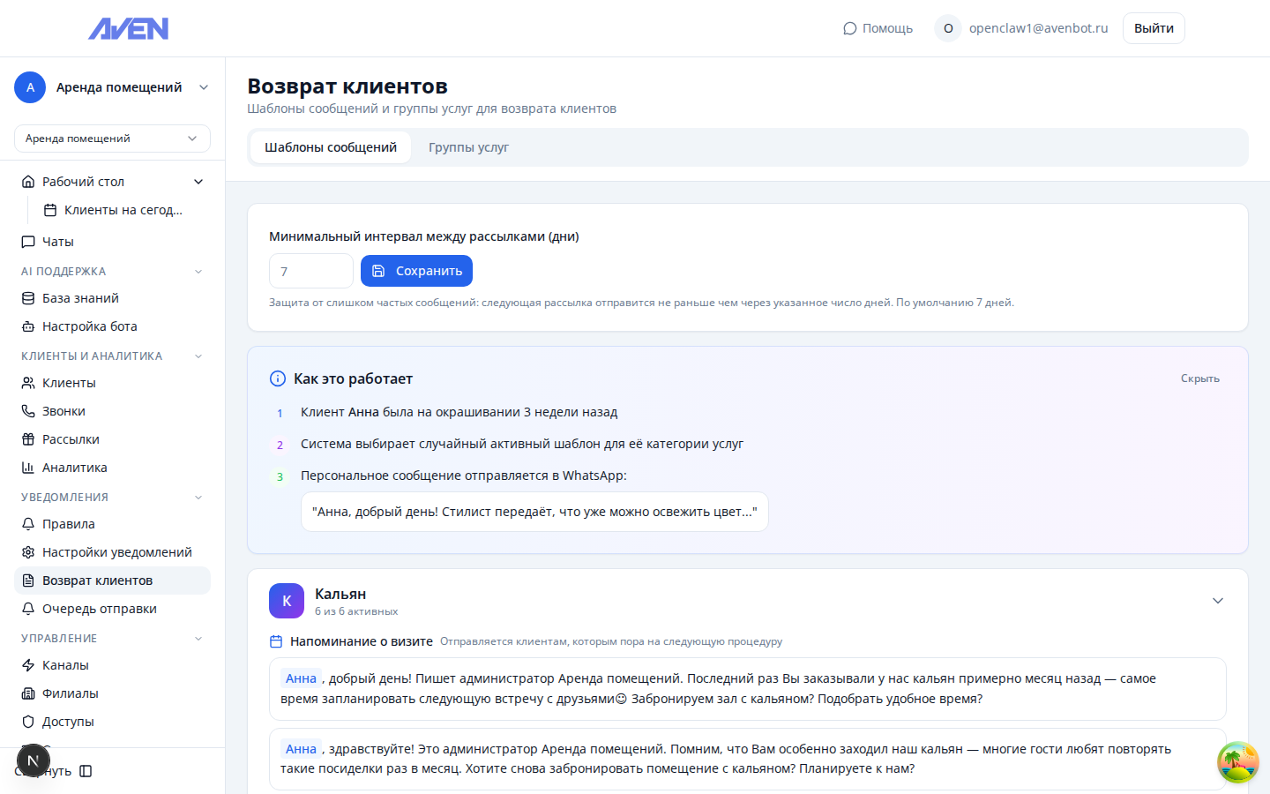The height and width of the screenshot is (794, 1270).
Task: Expand the Аренда помещений branch dropdown
Action: click(x=112, y=139)
